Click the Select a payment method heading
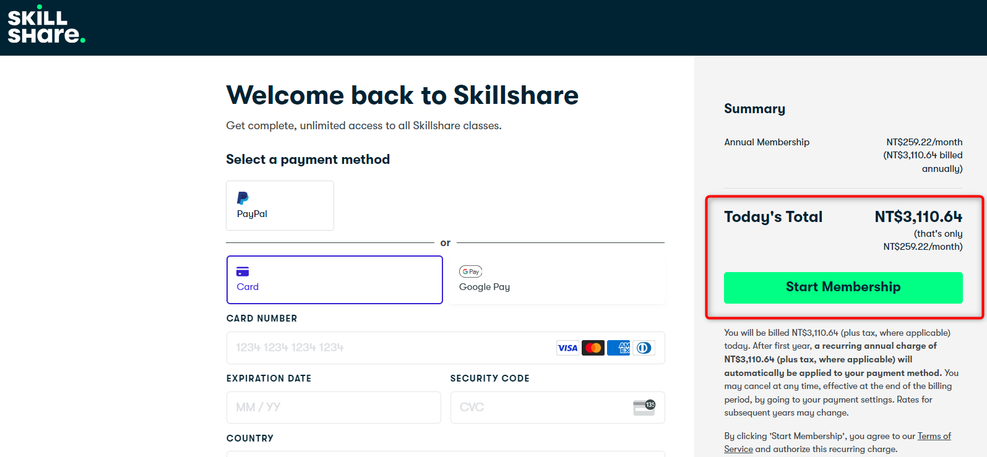Screen dimensions: 987x457 (x=308, y=160)
